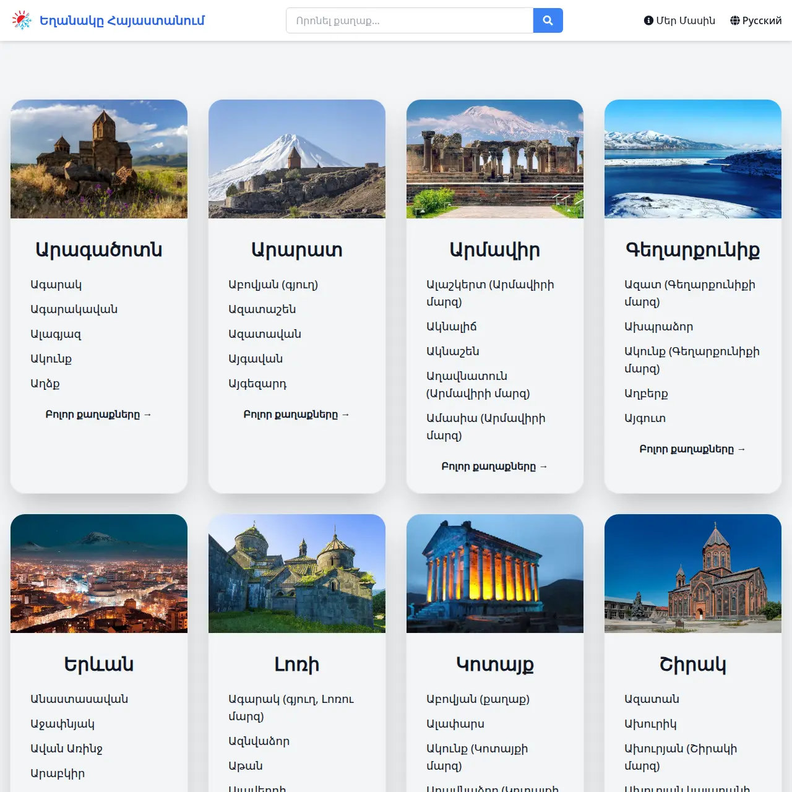The height and width of the screenshot is (792, 792).
Task: Focus the city search input field
Action: pos(409,20)
